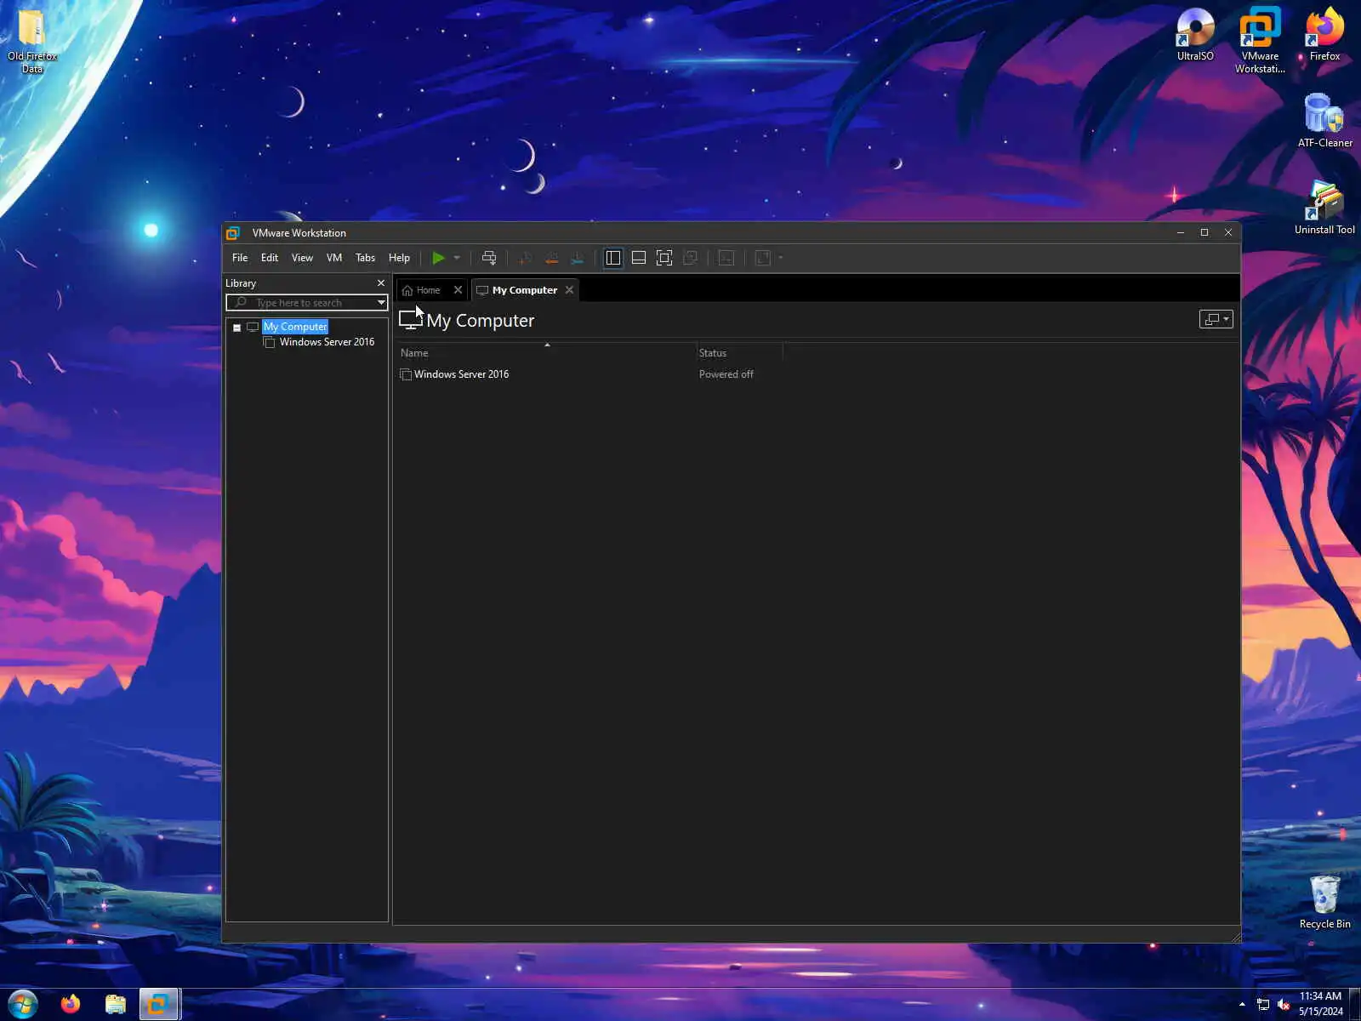Open the stretch display dropdown arrow
Viewport: 1361px width, 1021px height.
coord(780,258)
